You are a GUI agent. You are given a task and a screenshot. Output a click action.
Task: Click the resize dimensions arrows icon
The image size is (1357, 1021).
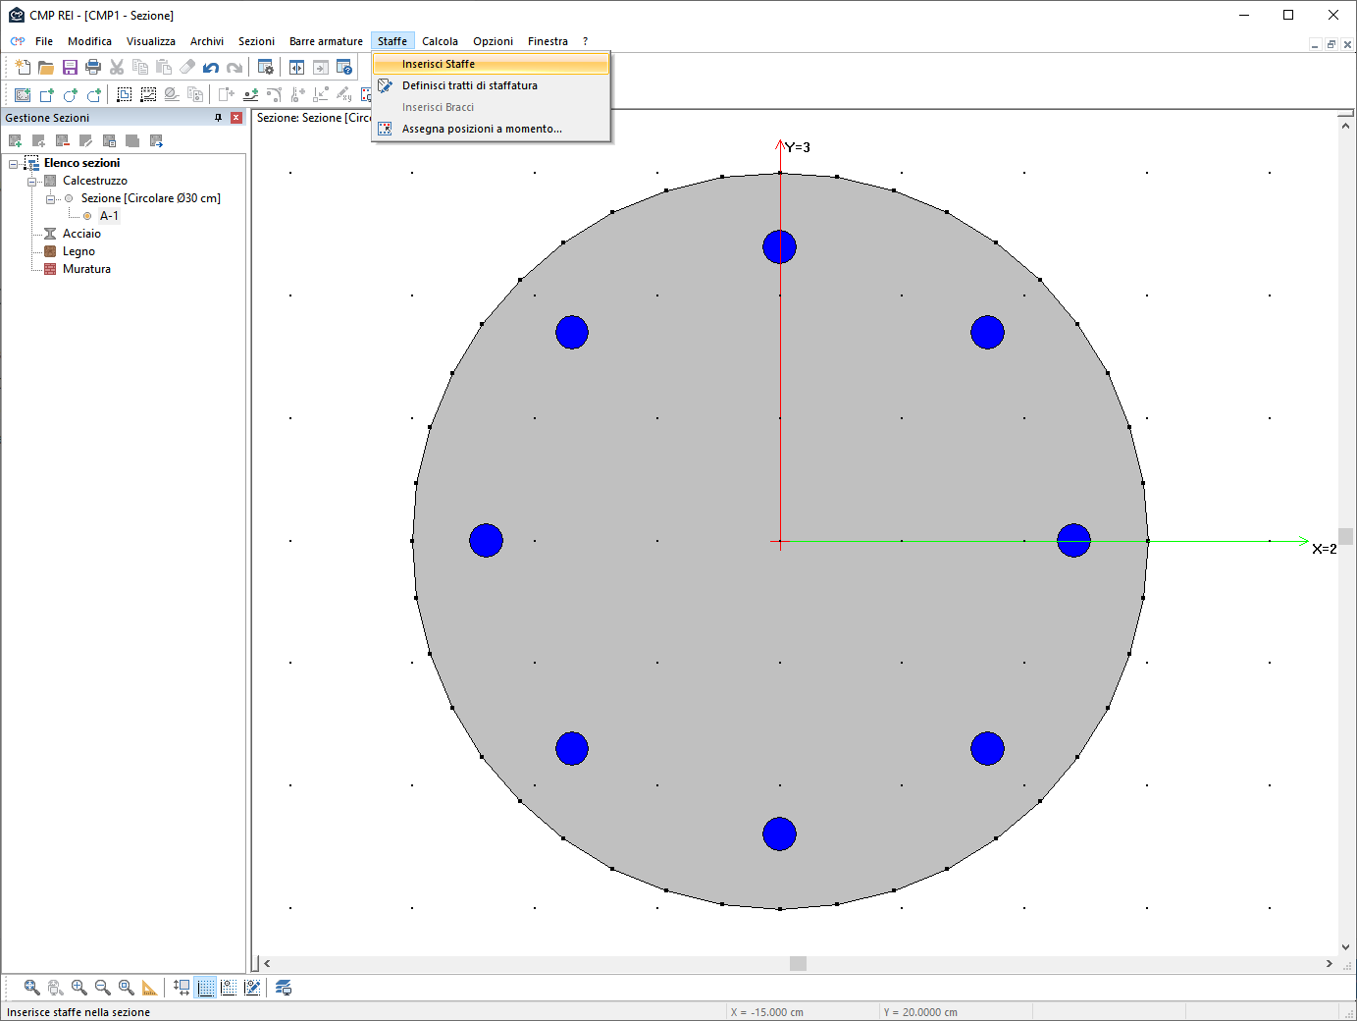[182, 988]
